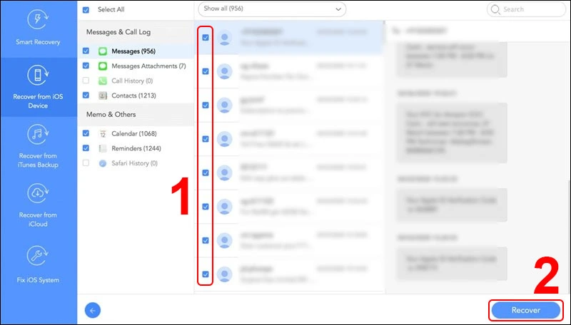The image size is (571, 325).
Task: Open Fix iOS System tool
Action: (38, 264)
